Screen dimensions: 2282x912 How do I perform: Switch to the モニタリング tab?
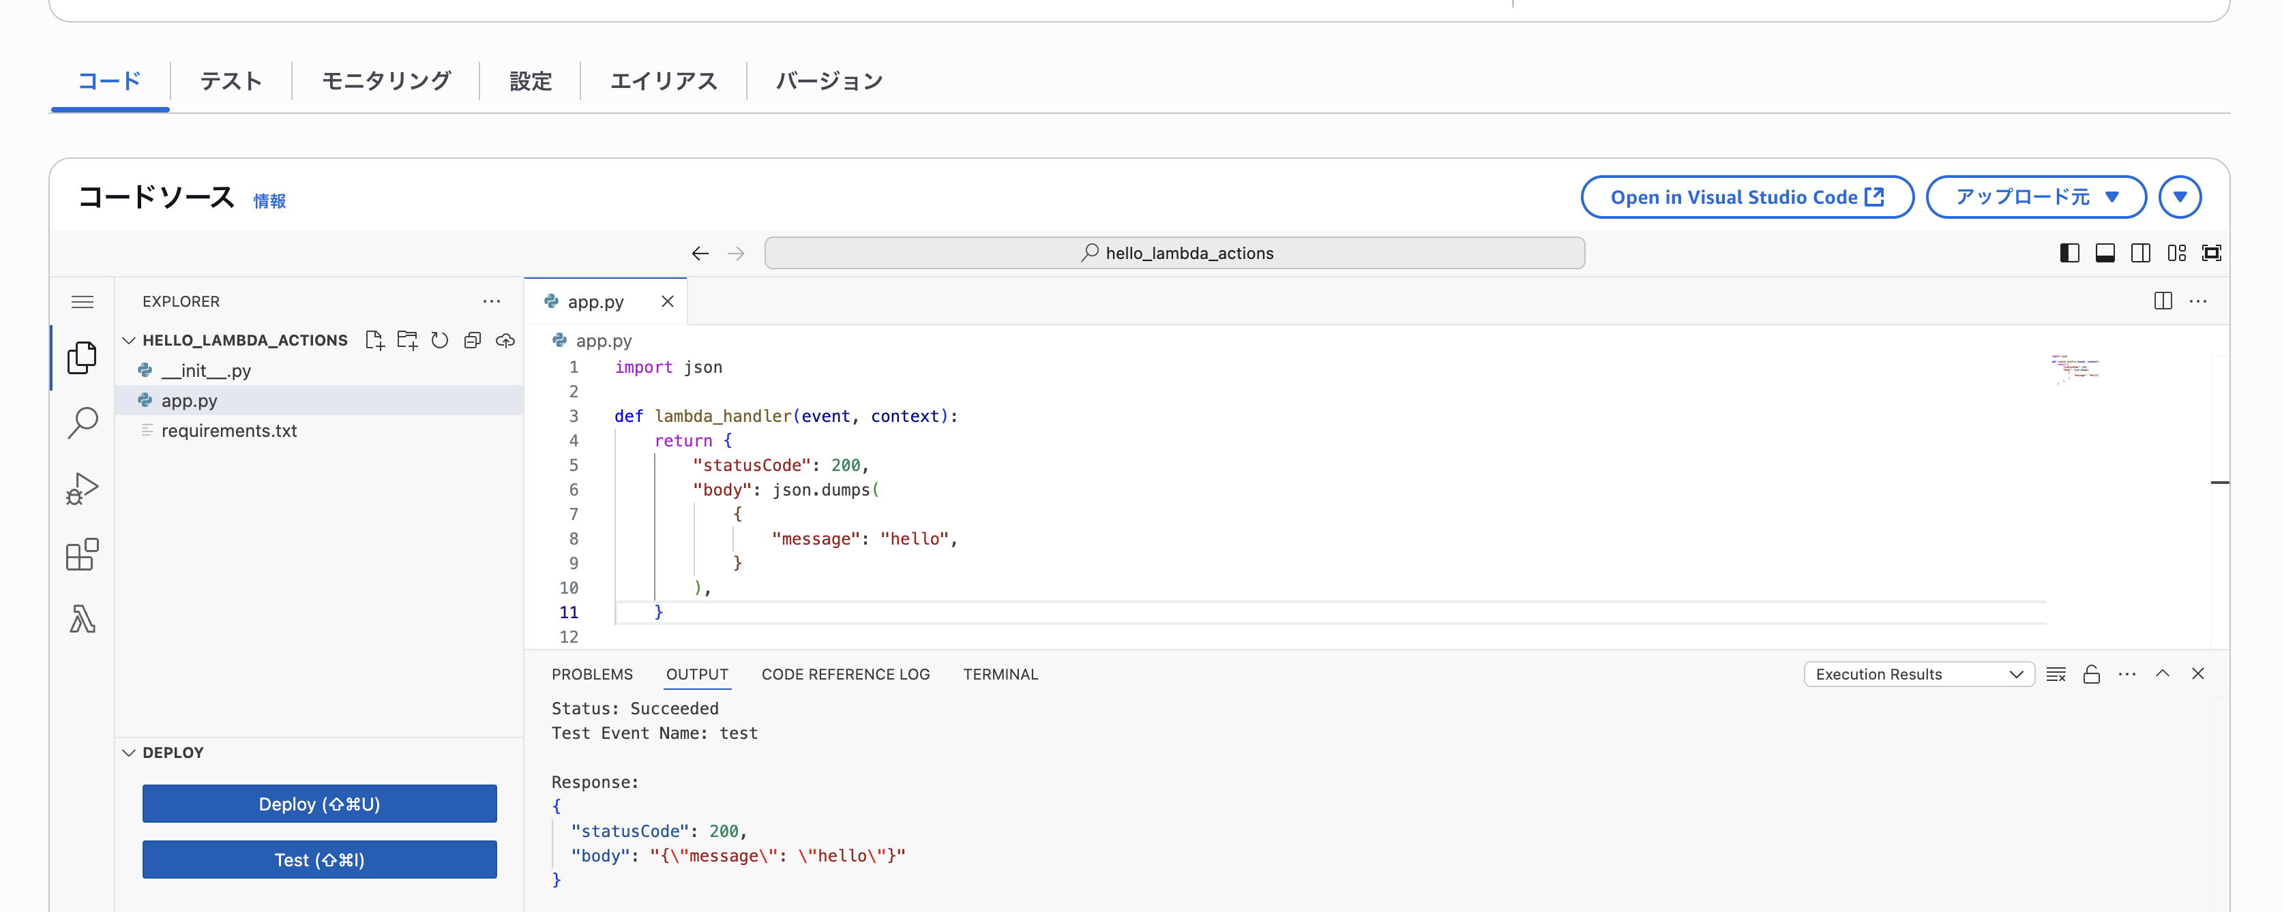click(386, 80)
